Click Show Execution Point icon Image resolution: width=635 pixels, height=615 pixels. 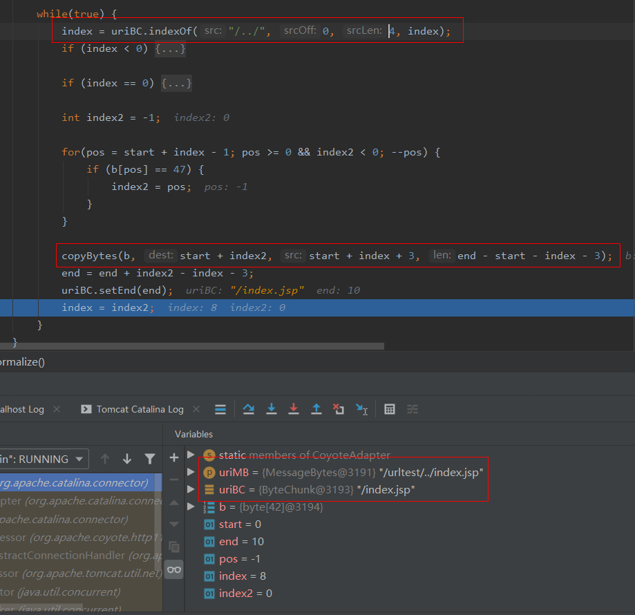(x=220, y=409)
